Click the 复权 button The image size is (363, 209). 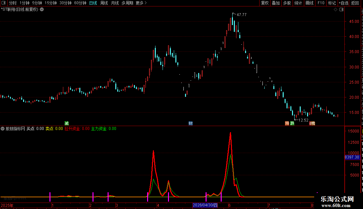[x=265, y=3]
